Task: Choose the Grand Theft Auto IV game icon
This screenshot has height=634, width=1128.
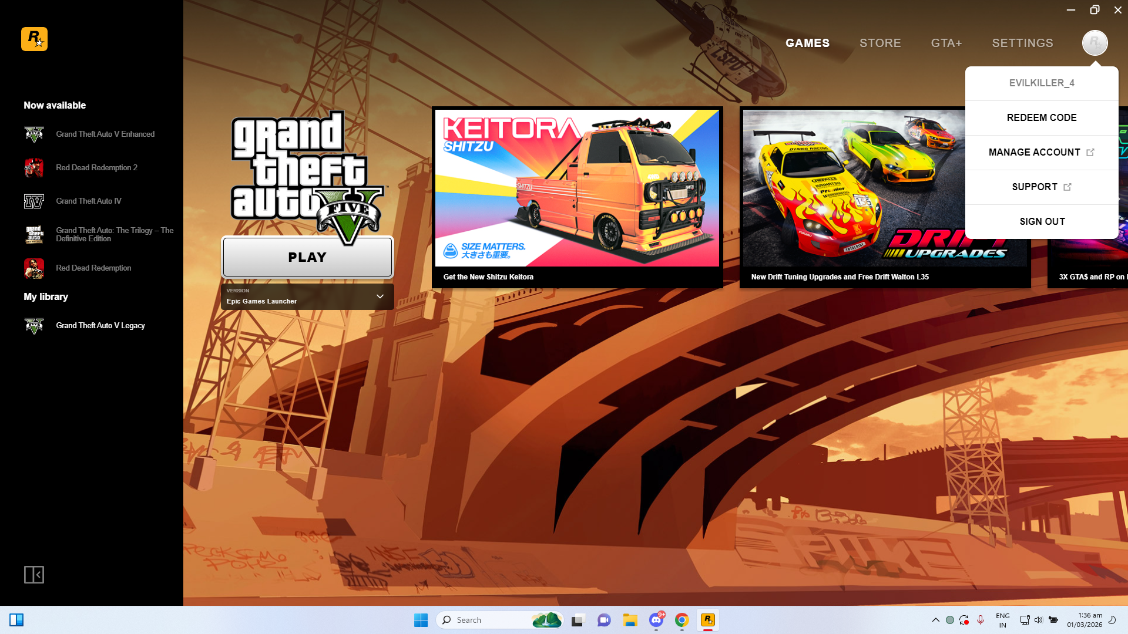Action: tap(34, 201)
